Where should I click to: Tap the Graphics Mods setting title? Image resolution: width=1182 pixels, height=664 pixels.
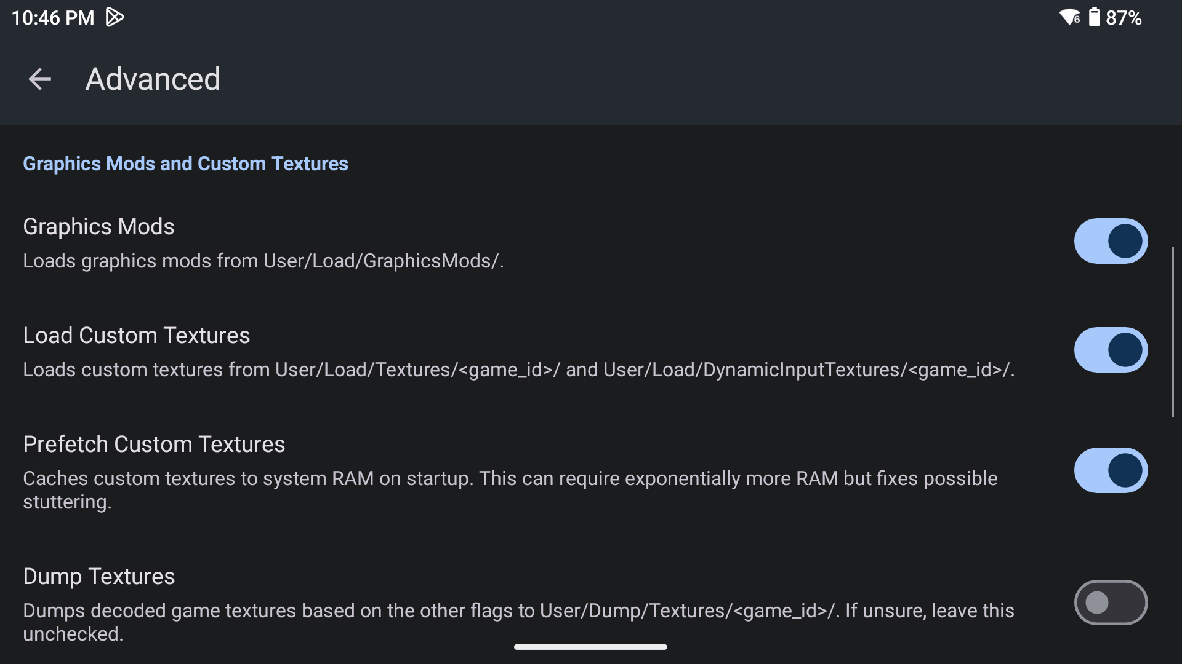(98, 226)
